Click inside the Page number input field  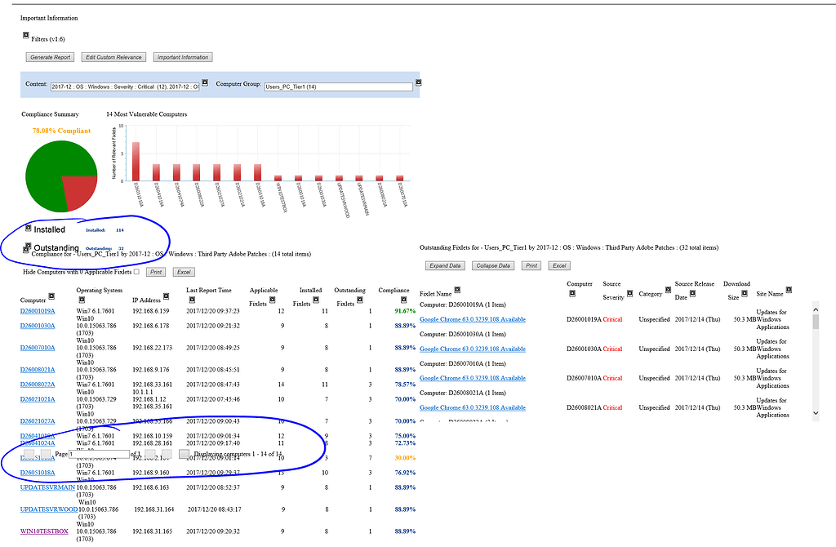point(98,452)
